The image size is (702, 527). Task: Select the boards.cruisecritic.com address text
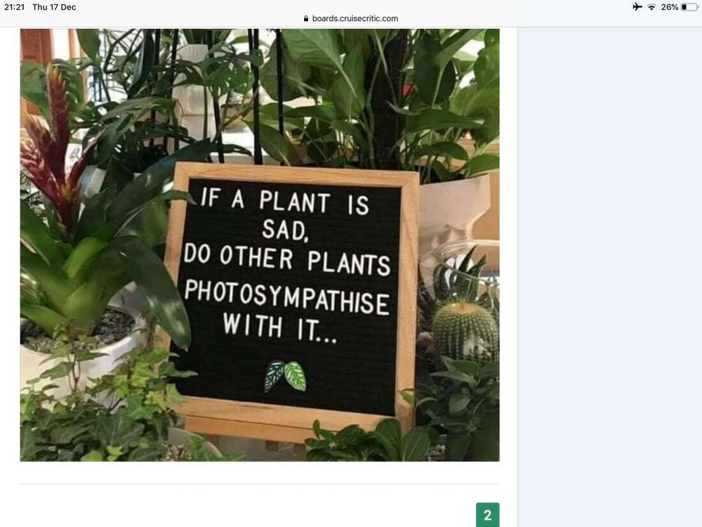pos(355,18)
